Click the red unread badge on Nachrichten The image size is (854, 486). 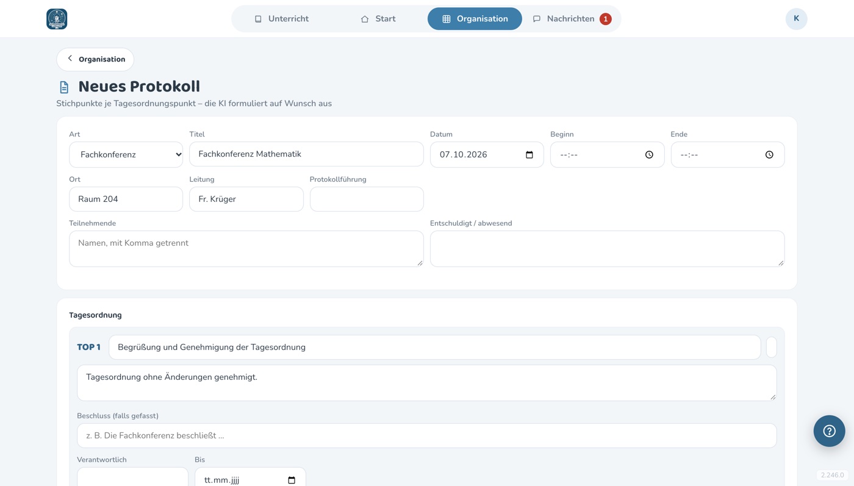coord(605,19)
